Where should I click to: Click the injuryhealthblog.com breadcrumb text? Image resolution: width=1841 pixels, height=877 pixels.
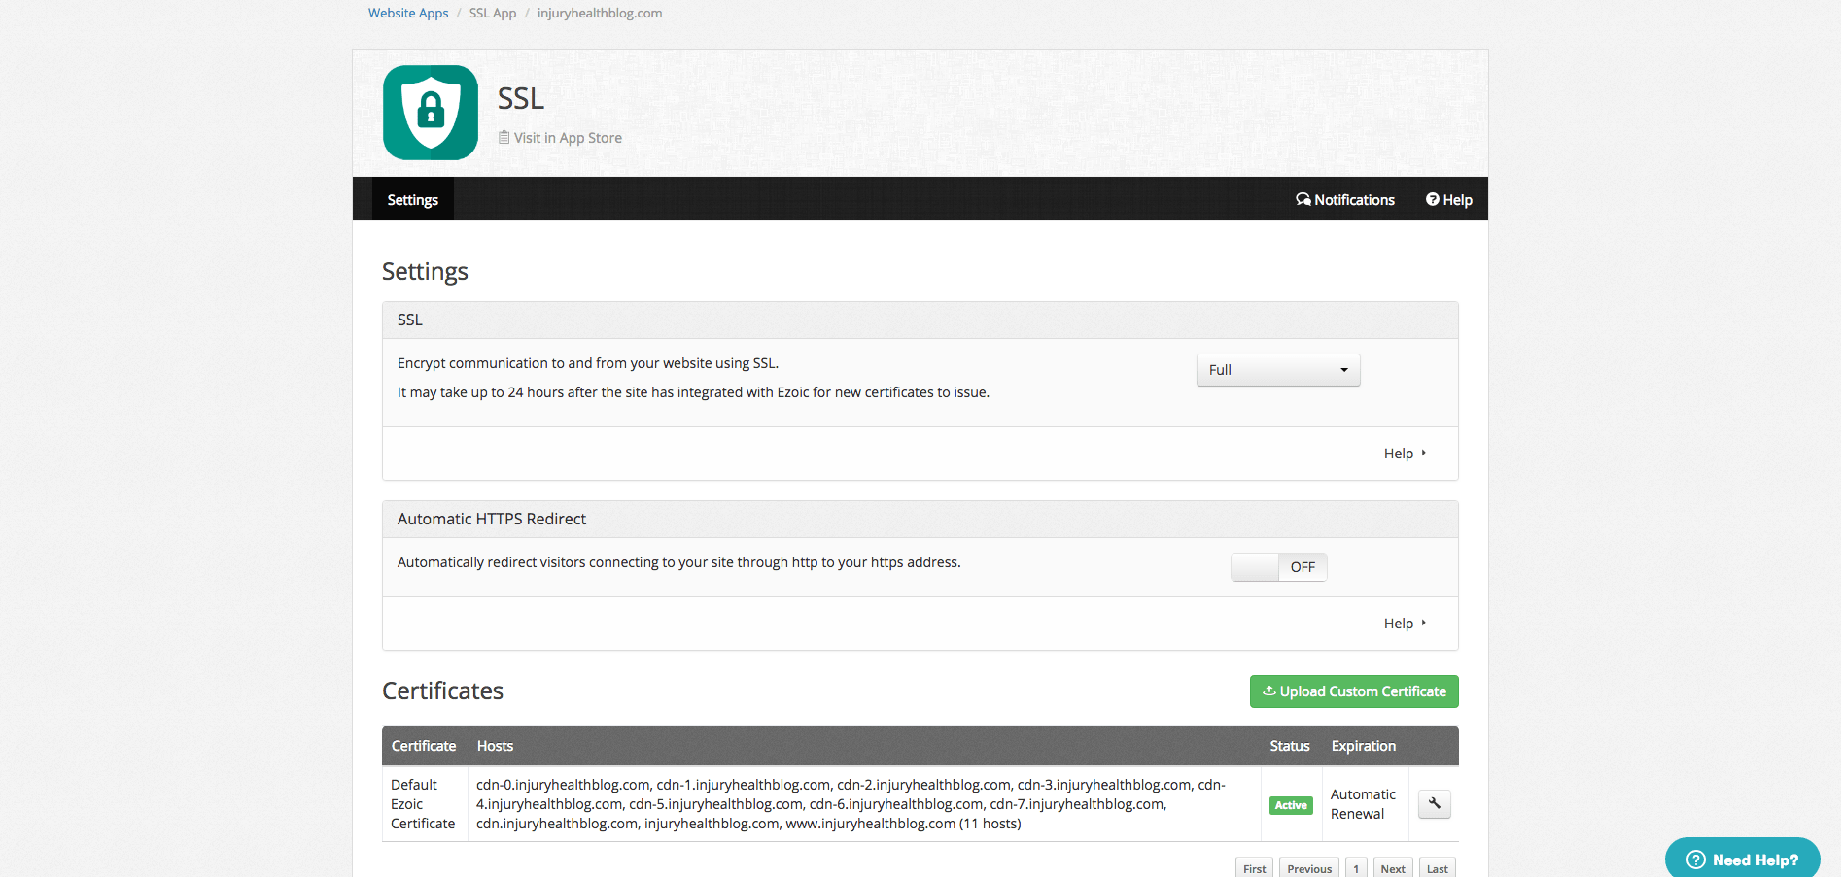click(x=600, y=13)
